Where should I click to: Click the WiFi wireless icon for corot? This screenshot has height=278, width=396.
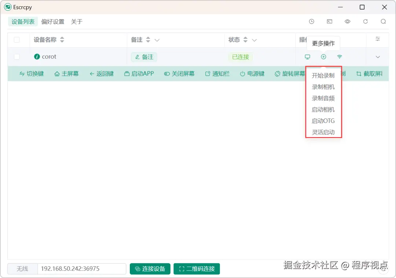pos(340,57)
